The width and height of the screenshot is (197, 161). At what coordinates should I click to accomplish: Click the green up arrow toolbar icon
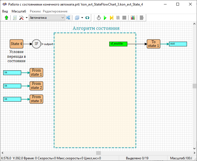tap(7, 18)
